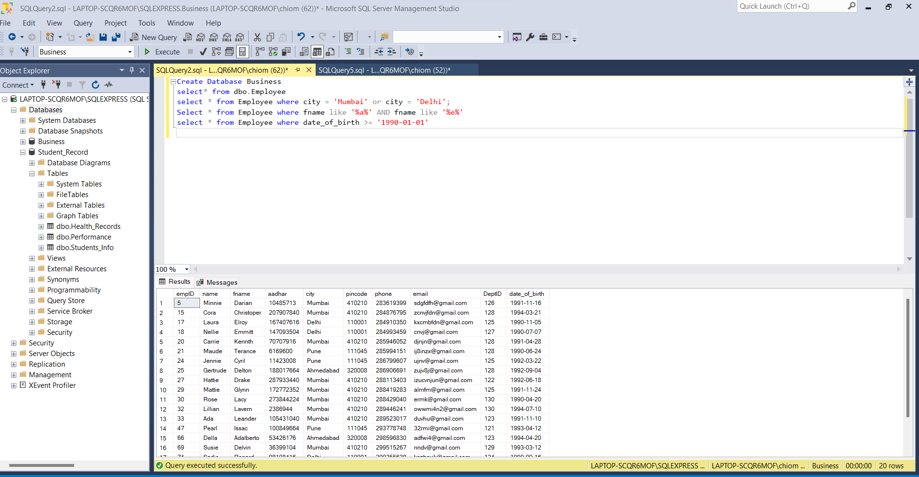This screenshot has width=919, height=477.
Task: Click the Disconnect icon in Object Explorer
Action: click(x=56, y=84)
